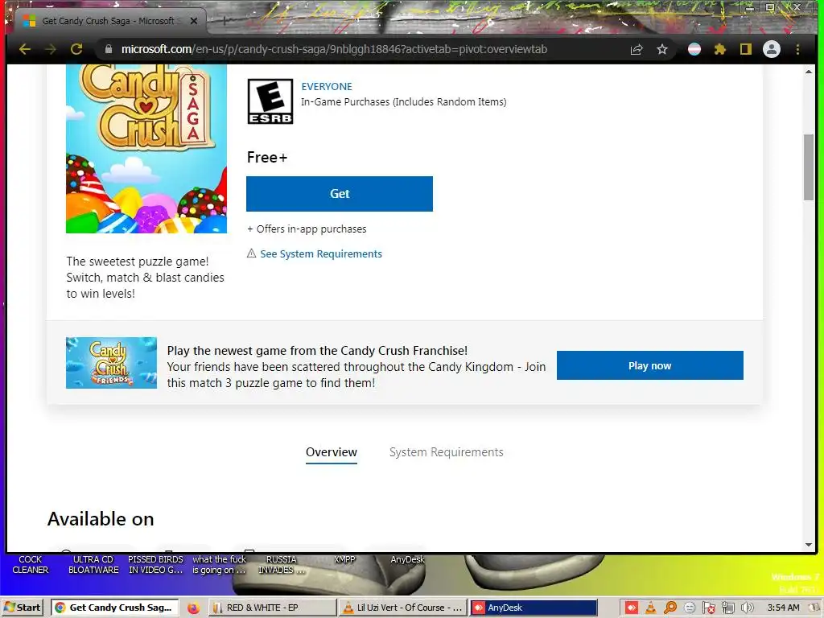Screen dimensions: 824x618
Task: Open RED & WHITE - EP taskbar item
Action: click(272, 608)
